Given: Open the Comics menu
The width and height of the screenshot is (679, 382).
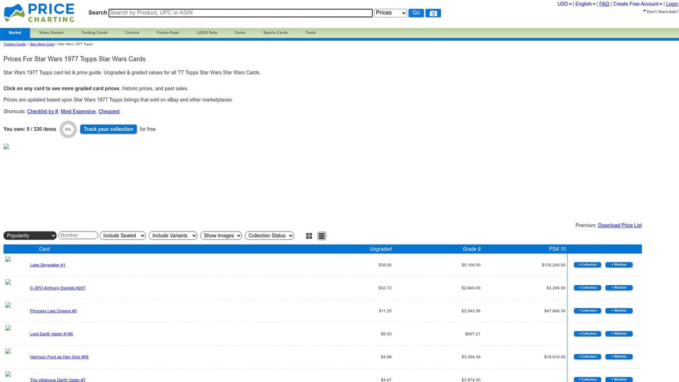Looking at the screenshot, I should point(132,33).
